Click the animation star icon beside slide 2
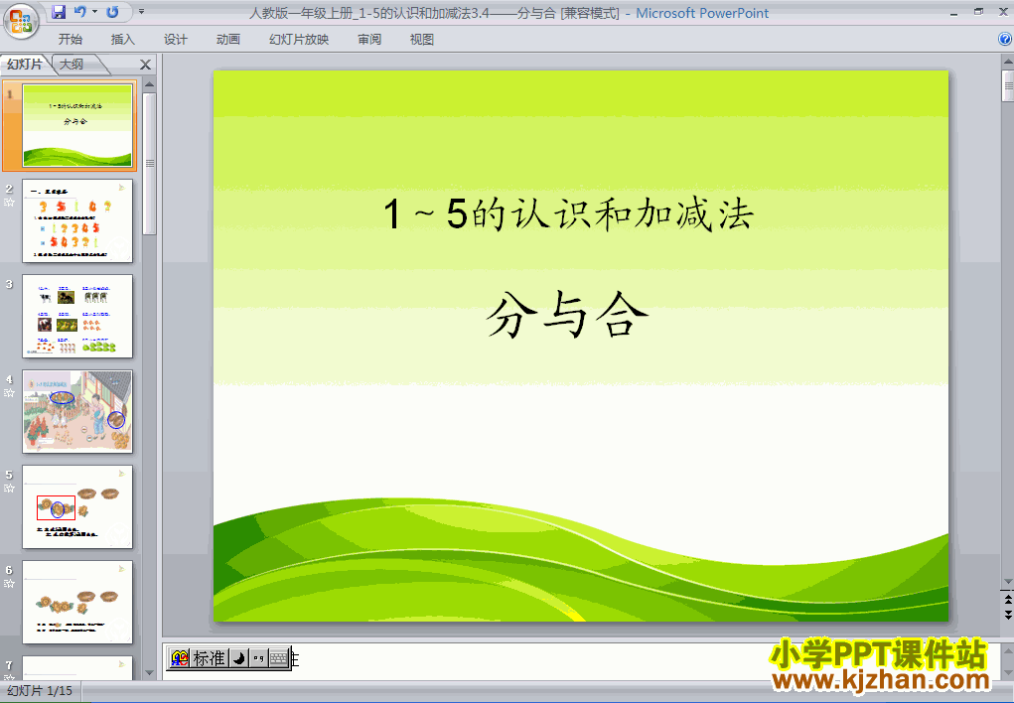This screenshot has width=1014, height=703. pos(9,203)
